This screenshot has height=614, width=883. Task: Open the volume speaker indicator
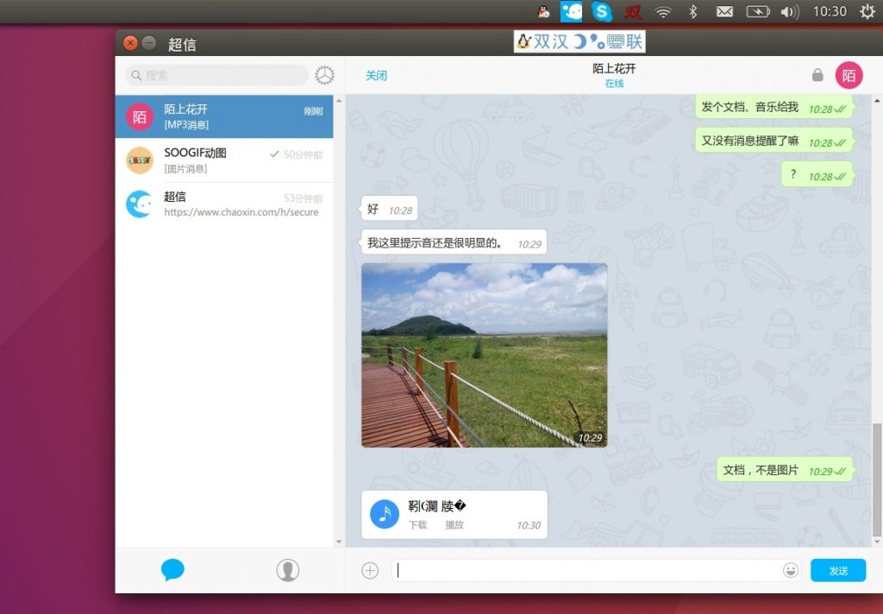pos(788,11)
